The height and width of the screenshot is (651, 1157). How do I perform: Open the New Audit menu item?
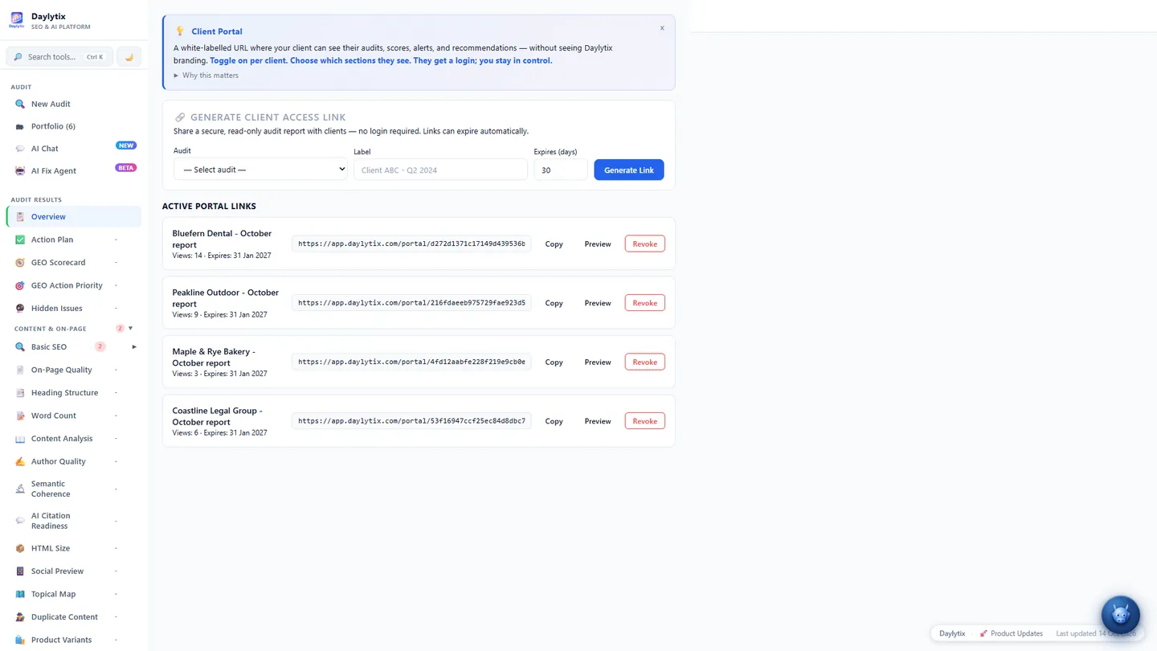point(74,104)
